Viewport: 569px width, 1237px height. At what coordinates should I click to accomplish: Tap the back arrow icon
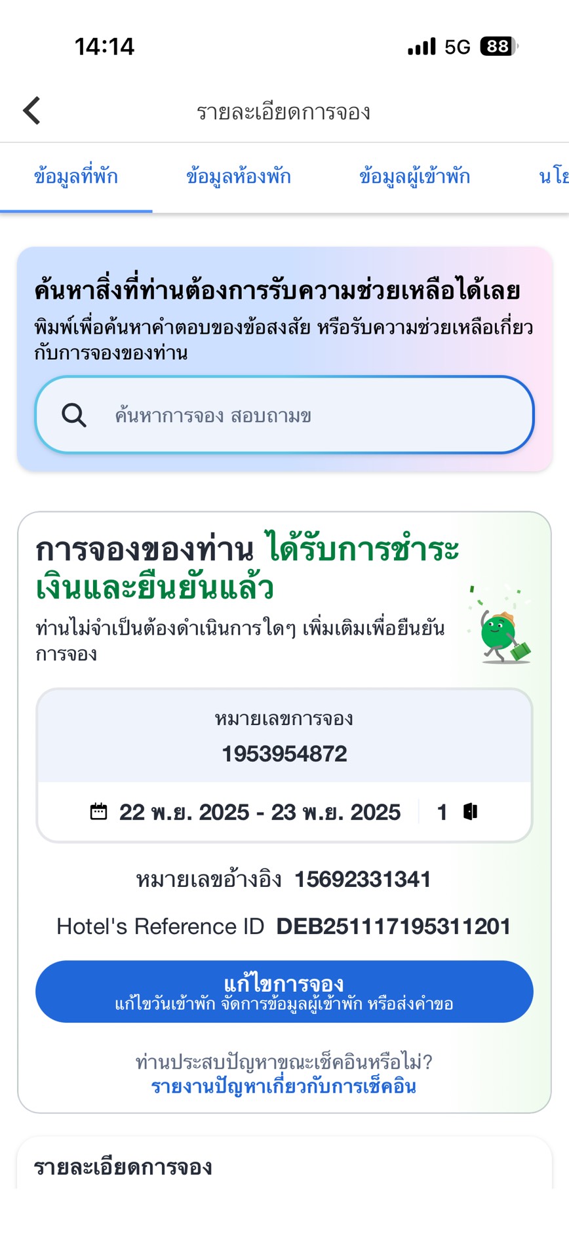click(x=32, y=110)
